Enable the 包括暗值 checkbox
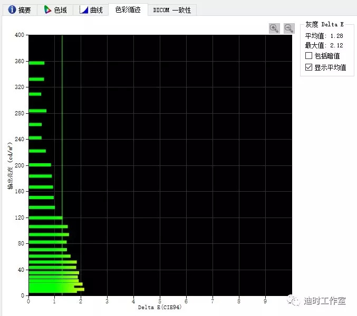Viewport: 357px width, 316px height. (x=308, y=56)
